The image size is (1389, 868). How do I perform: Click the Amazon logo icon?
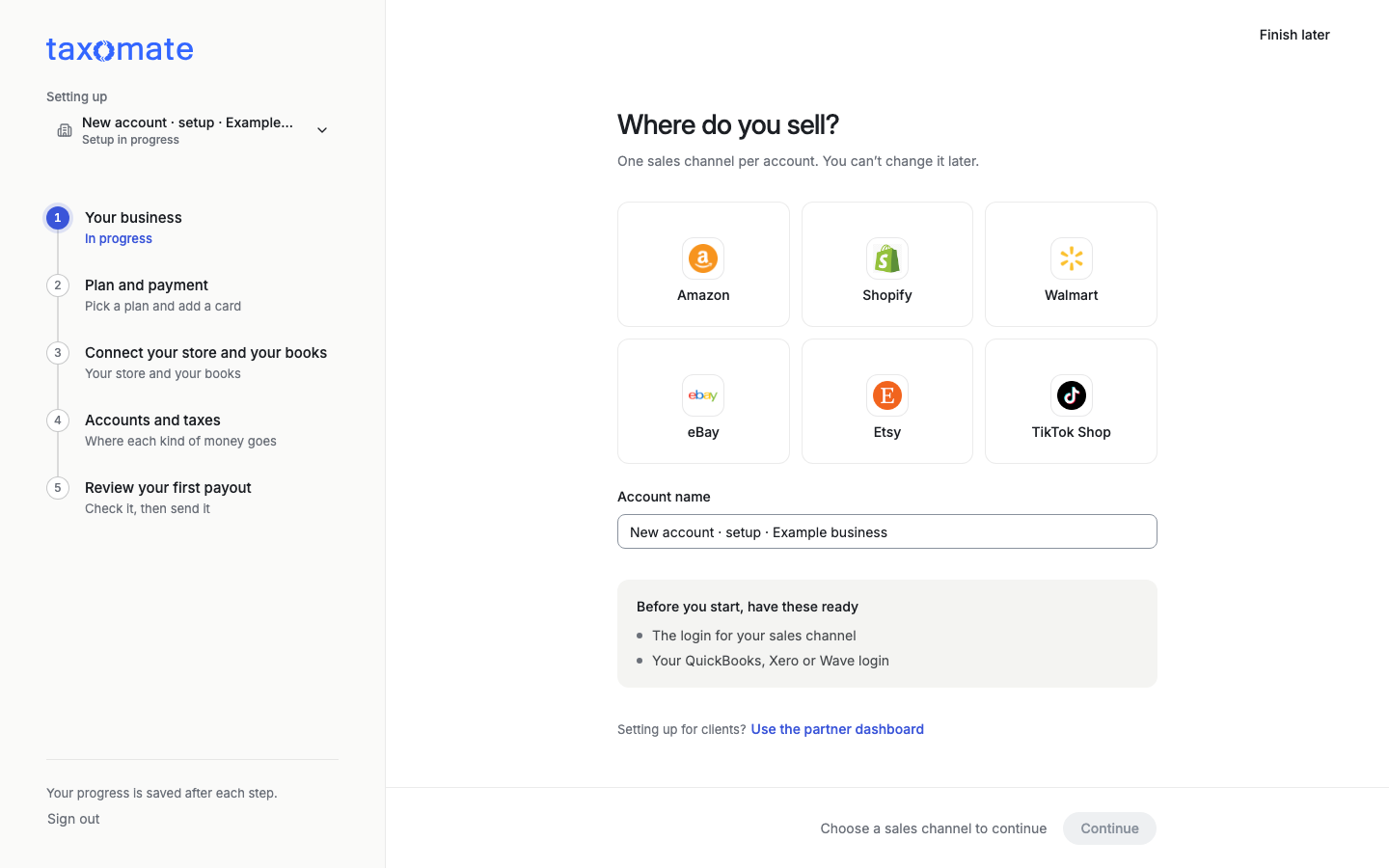pos(703,258)
